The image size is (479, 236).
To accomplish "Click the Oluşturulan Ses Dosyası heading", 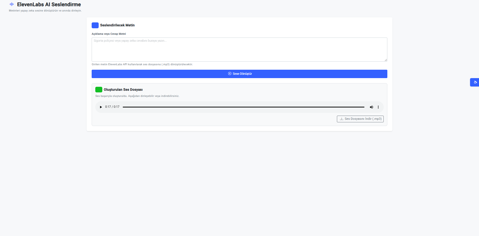I will (123, 90).
